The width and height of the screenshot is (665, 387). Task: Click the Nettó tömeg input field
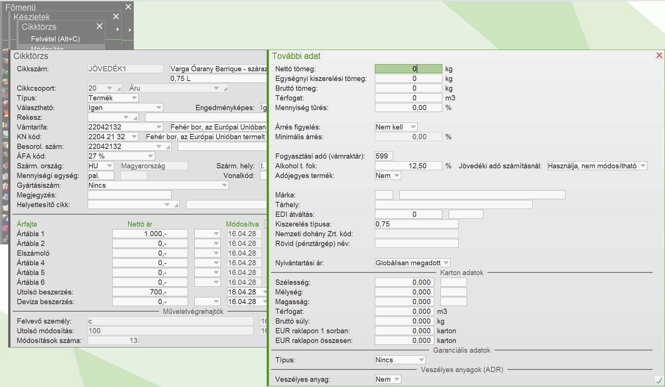coord(408,69)
